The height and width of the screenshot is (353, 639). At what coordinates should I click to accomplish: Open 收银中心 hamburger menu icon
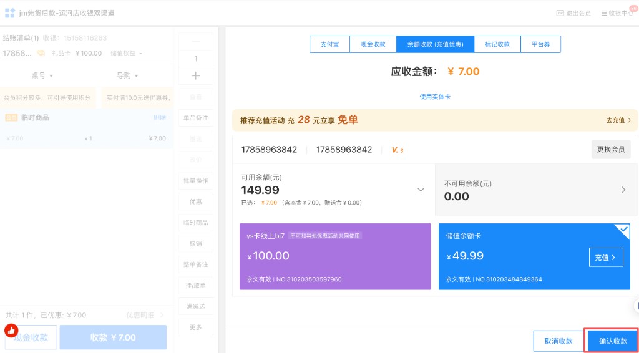(603, 13)
